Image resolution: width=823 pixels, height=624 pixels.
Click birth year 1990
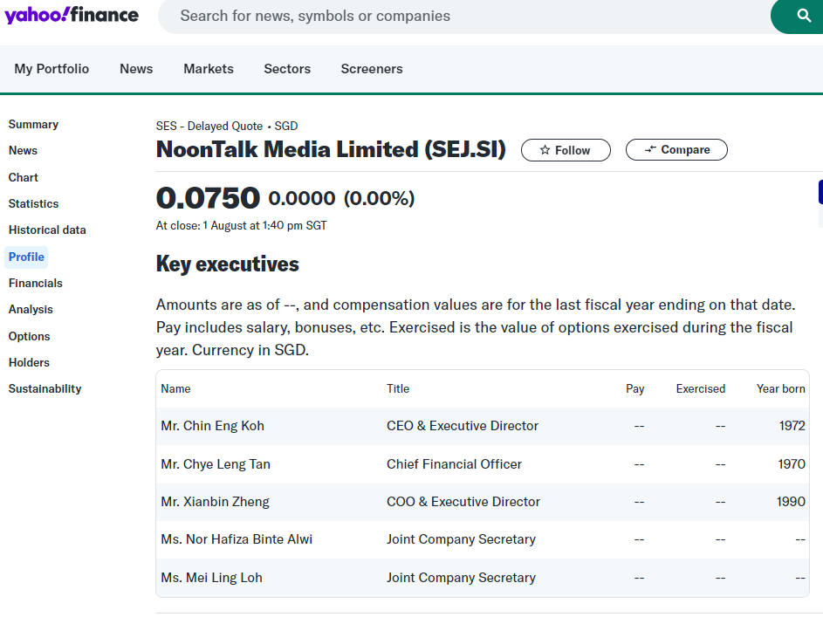coord(791,502)
